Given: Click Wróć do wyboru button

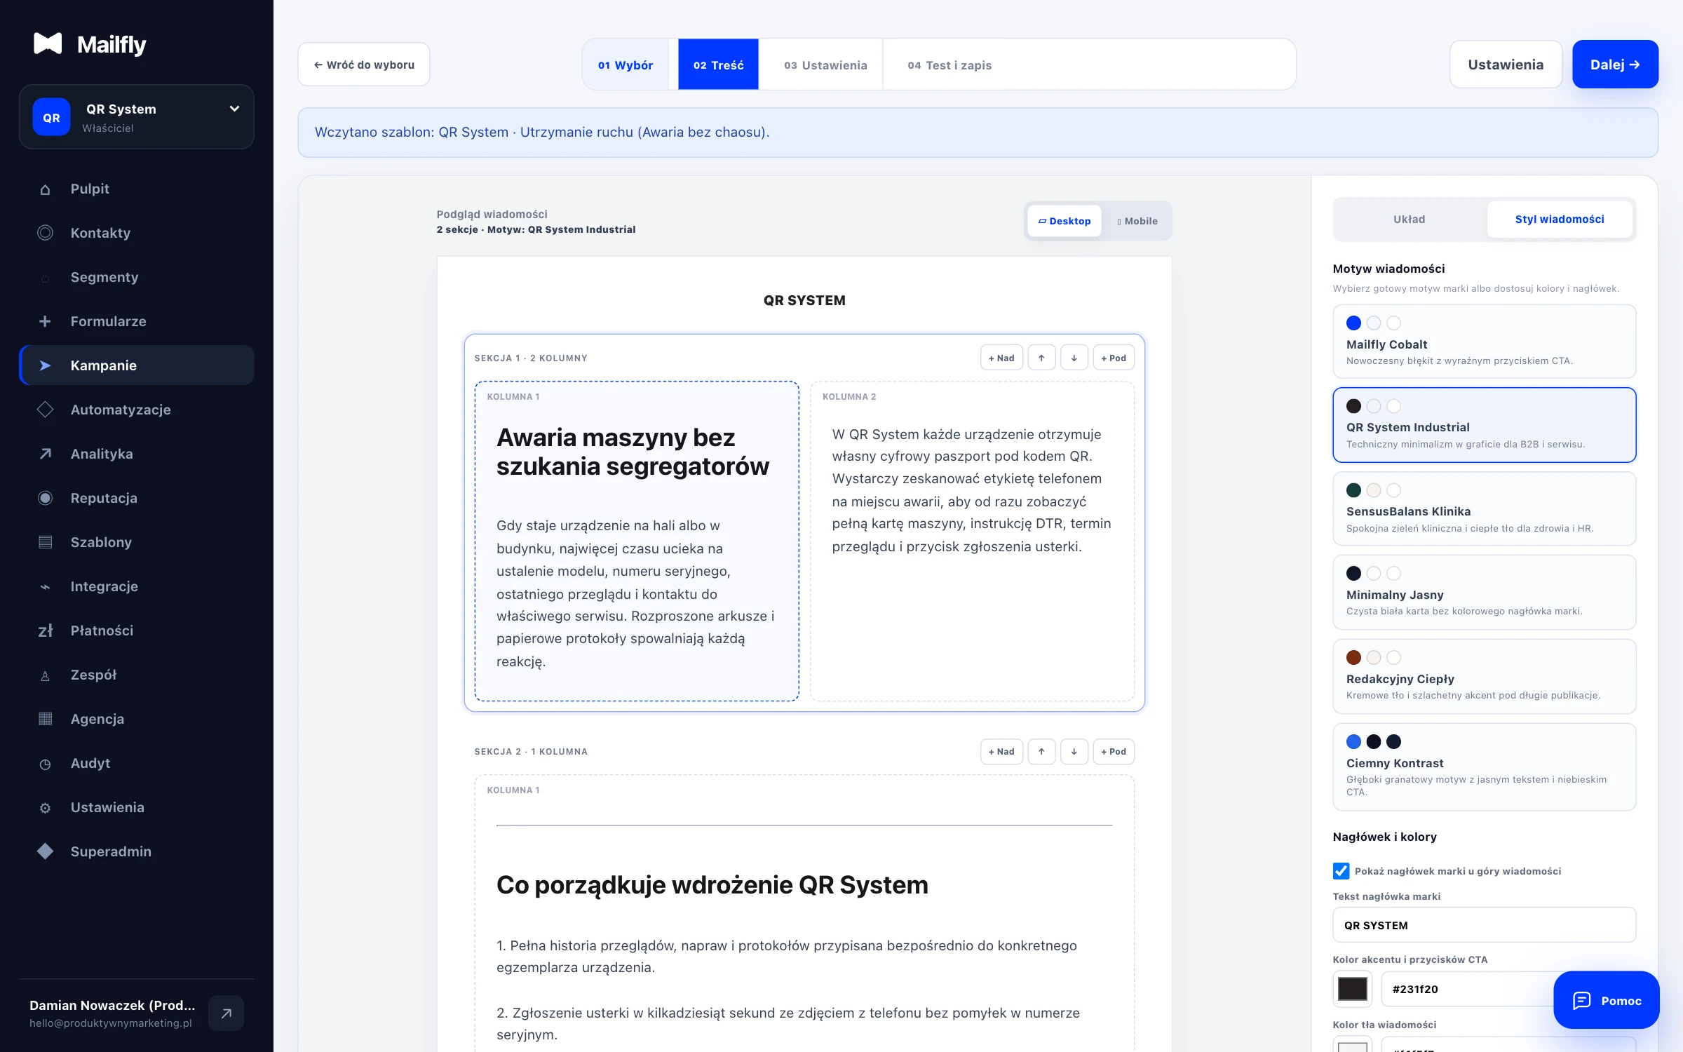Looking at the screenshot, I should click(364, 65).
